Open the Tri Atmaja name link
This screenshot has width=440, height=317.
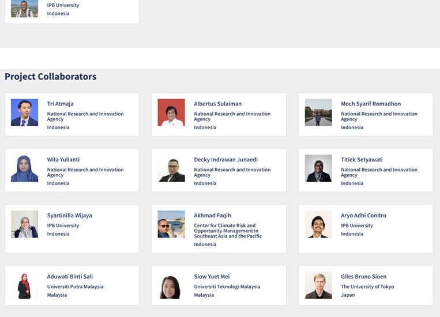click(x=61, y=104)
